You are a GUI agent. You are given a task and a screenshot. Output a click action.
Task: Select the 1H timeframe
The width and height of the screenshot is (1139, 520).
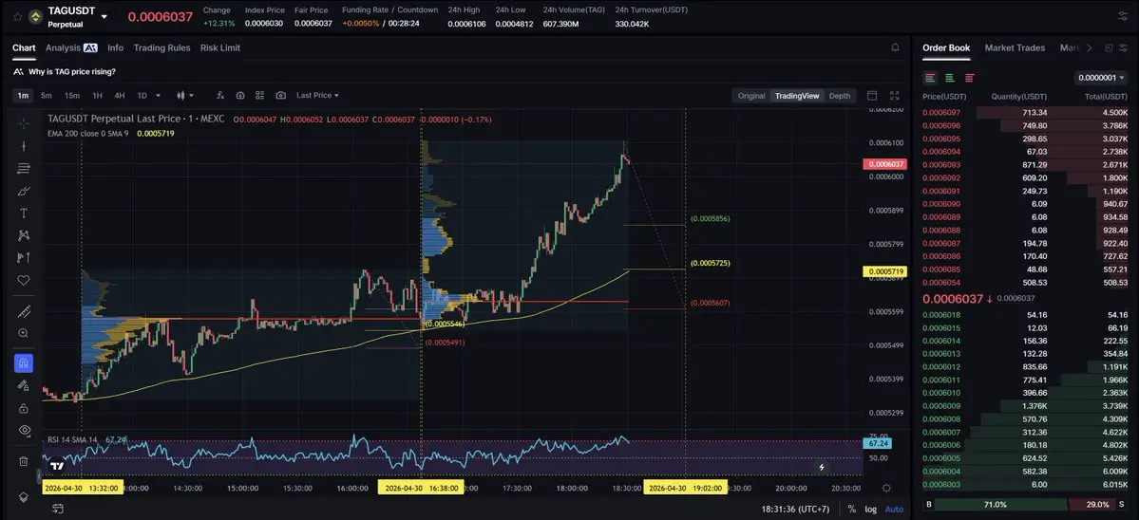[x=97, y=96]
